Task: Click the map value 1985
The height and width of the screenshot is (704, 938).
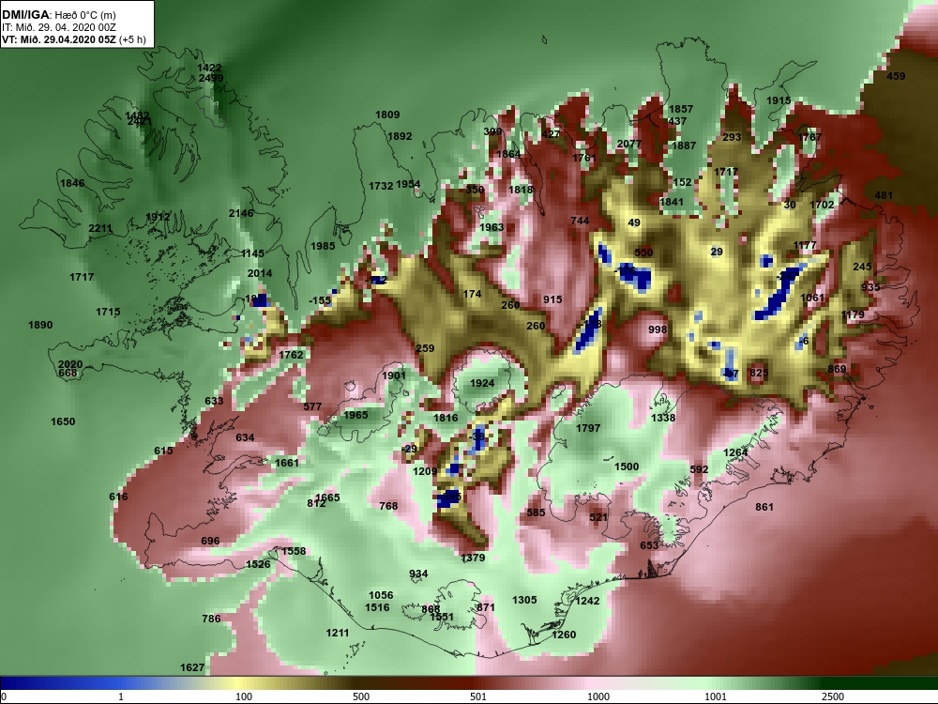Action: (x=323, y=246)
